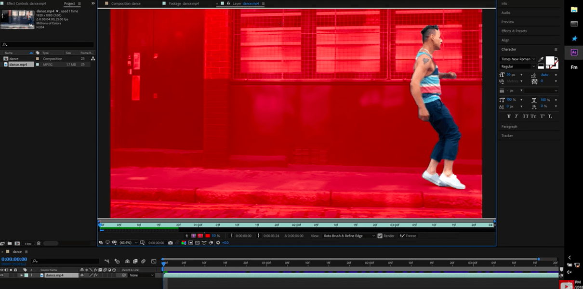This screenshot has height=289, width=583.
Task: Switch to the Composition dance tab
Action: click(126, 3)
